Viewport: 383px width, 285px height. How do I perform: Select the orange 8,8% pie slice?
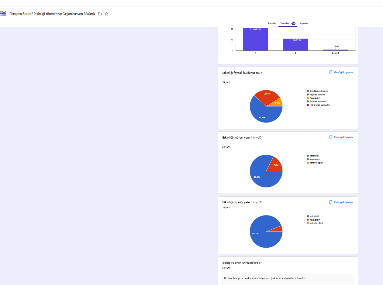(x=278, y=103)
